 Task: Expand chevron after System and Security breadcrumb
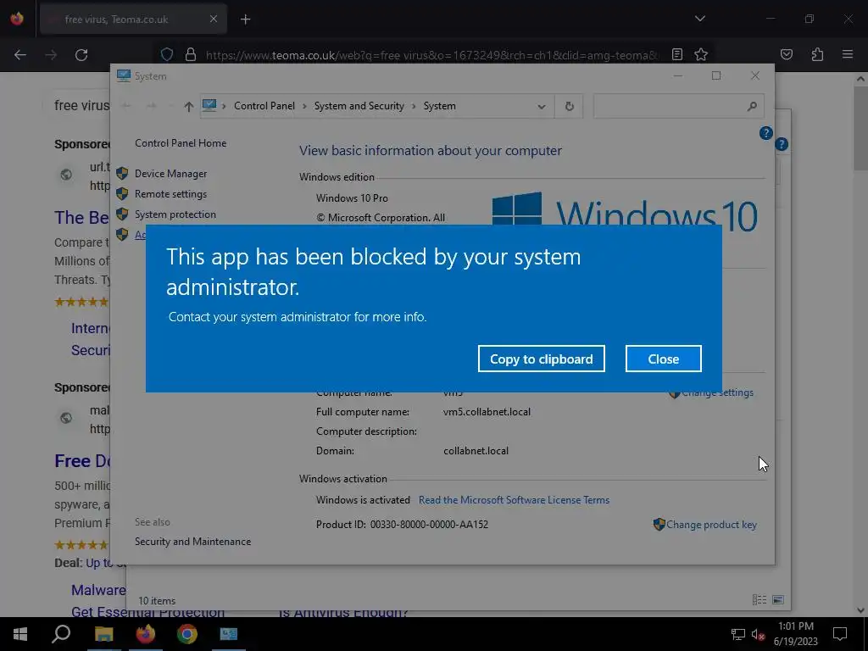tap(414, 106)
